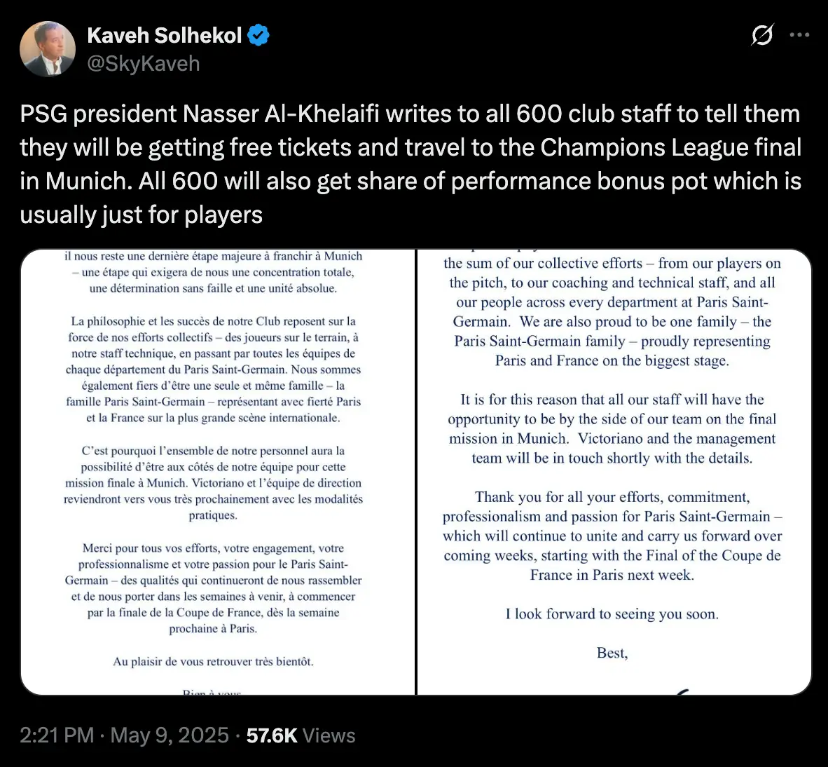Click the 57.6K view count
The image size is (828, 767).
click(x=272, y=735)
